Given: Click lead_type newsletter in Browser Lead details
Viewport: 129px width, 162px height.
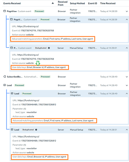Looking at the screenshot, I should click(26, 112).
